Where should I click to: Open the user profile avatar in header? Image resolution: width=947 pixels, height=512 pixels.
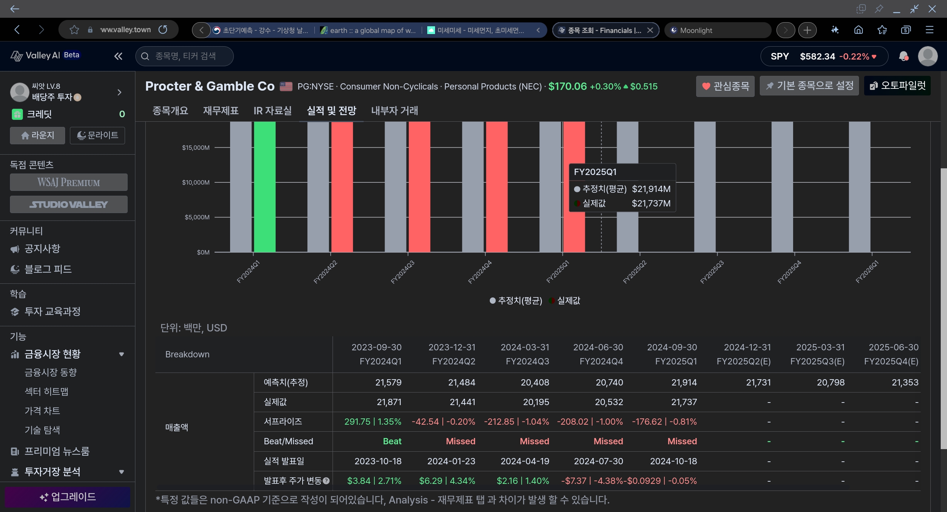928,56
